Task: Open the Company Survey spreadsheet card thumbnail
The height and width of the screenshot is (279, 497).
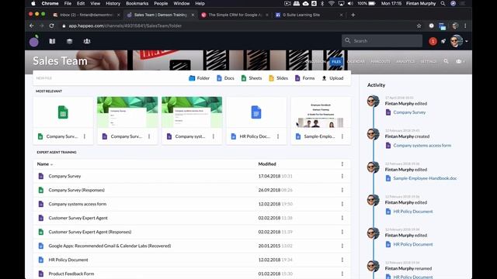Action: (x=63, y=112)
